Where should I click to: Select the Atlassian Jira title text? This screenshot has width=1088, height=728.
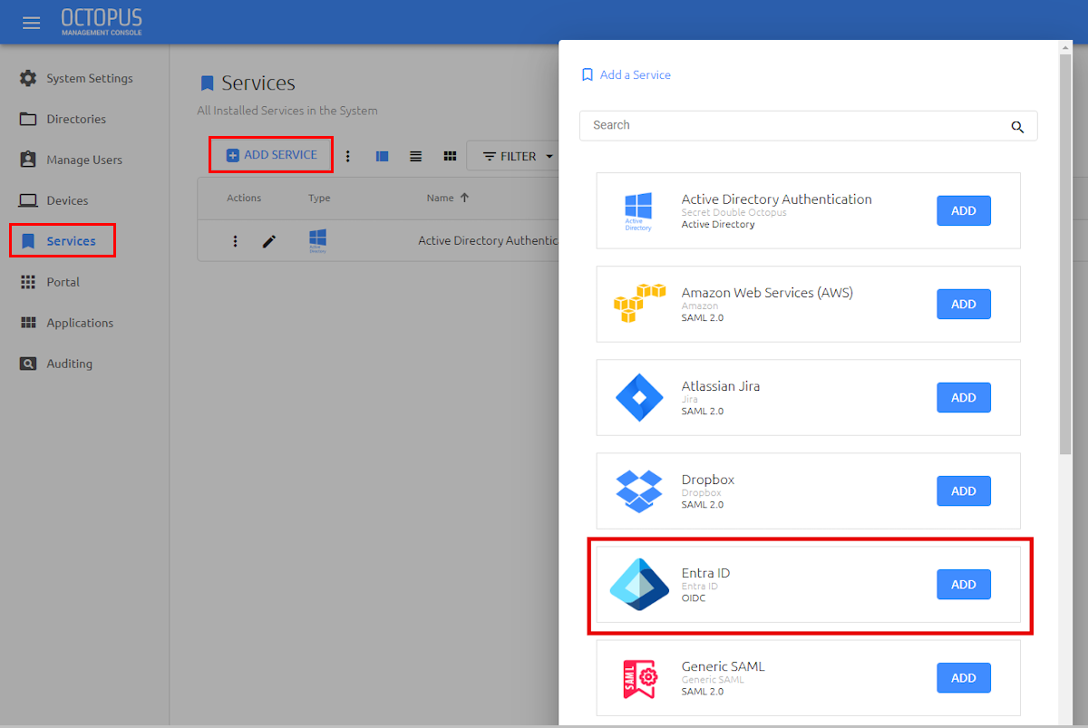click(721, 386)
